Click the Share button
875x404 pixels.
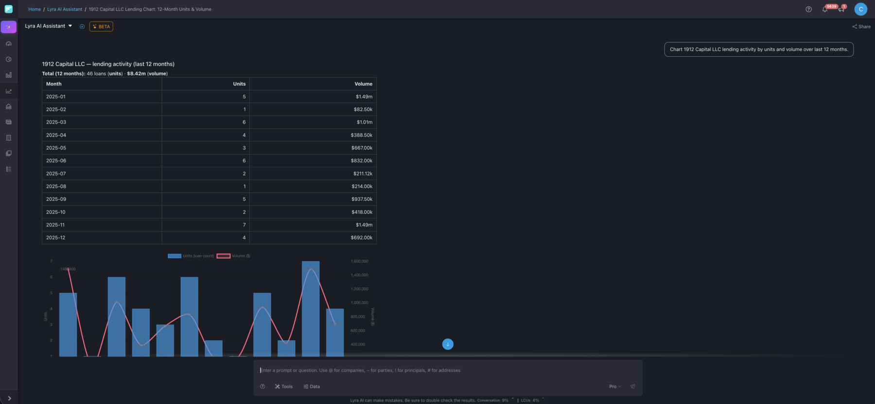point(861,27)
